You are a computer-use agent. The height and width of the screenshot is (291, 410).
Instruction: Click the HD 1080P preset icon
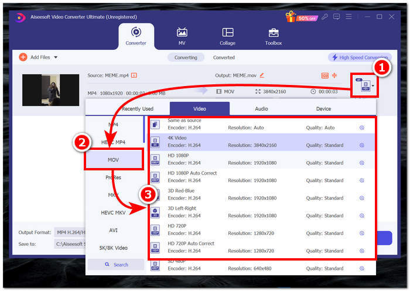[x=155, y=159]
